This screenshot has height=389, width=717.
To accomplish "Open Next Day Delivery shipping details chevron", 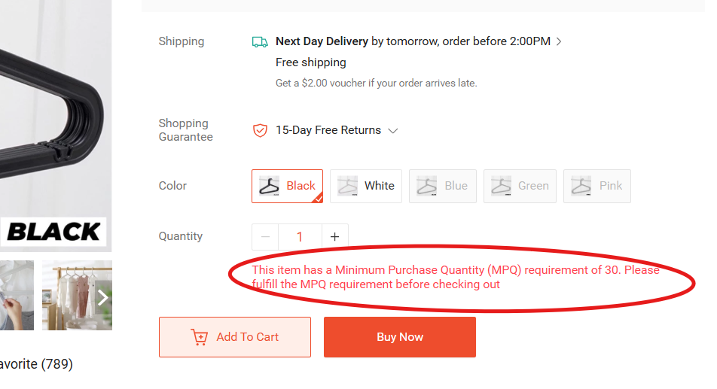I will (x=559, y=41).
